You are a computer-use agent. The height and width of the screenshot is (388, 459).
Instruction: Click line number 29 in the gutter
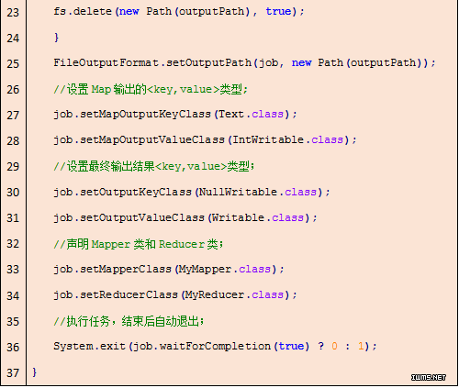pyautogui.click(x=13, y=167)
